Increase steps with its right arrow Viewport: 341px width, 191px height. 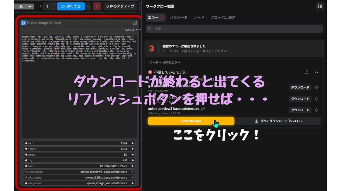pyautogui.click(x=133, y=155)
